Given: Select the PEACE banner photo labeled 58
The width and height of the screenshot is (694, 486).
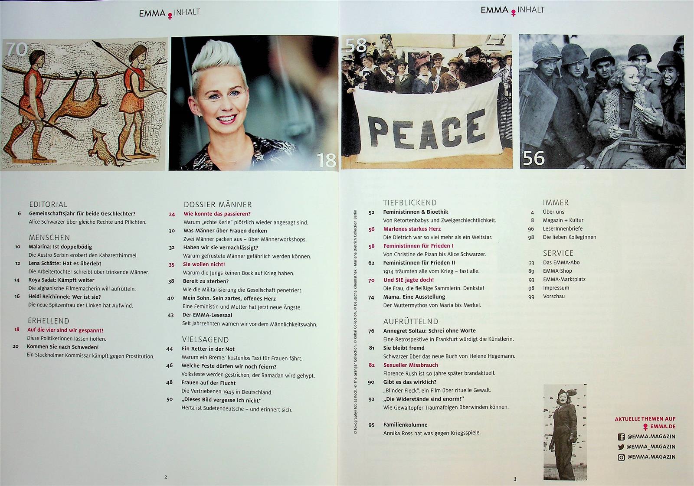Looking at the screenshot, I should tap(427, 101).
